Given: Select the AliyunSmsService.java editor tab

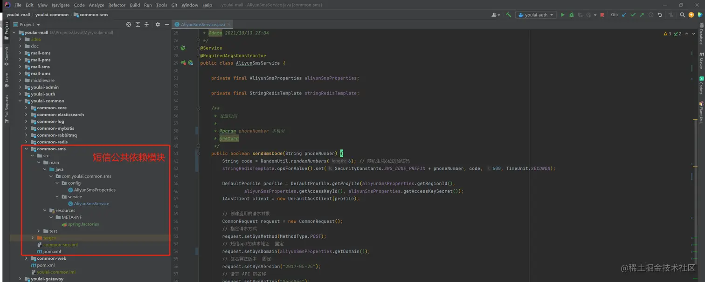Looking at the screenshot, I should click(x=202, y=24).
